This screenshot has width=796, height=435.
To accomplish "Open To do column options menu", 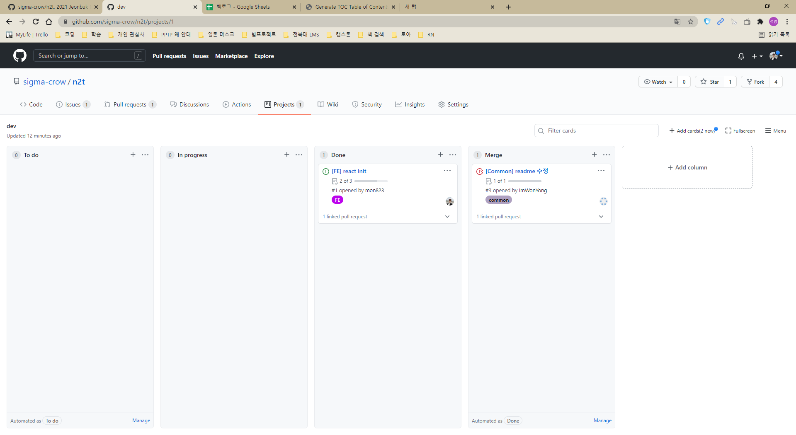I will point(145,155).
